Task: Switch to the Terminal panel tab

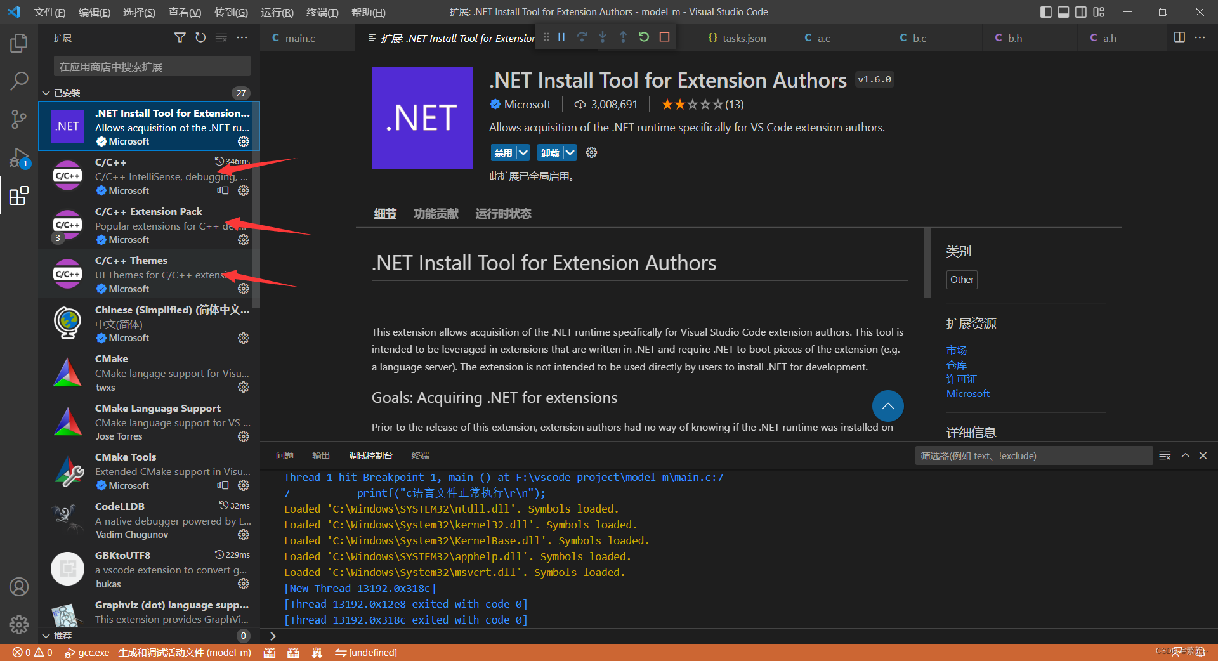Action: [x=420, y=455]
